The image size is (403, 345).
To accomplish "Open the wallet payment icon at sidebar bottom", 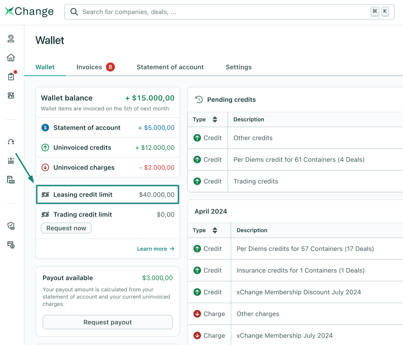I will click(11, 244).
